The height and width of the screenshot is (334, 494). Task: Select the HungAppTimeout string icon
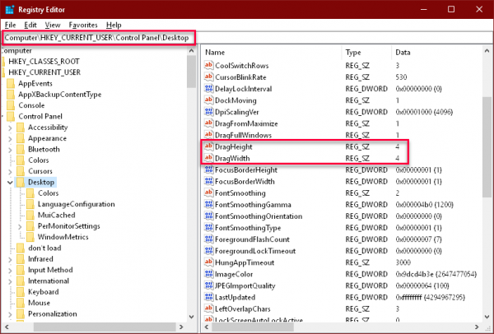tap(208, 262)
